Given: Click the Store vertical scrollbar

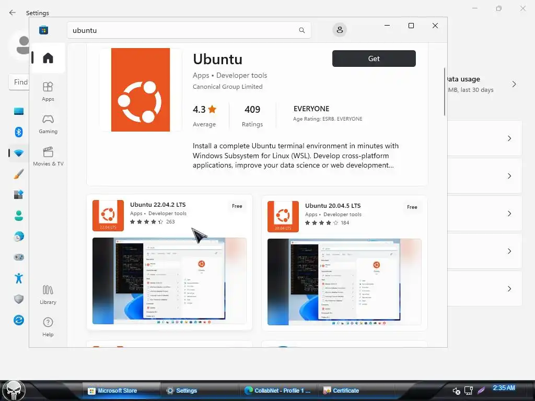Looking at the screenshot, I should click(x=445, y=92).
